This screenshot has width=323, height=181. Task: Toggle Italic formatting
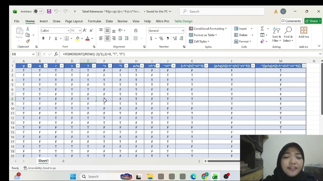click(49, 38)
